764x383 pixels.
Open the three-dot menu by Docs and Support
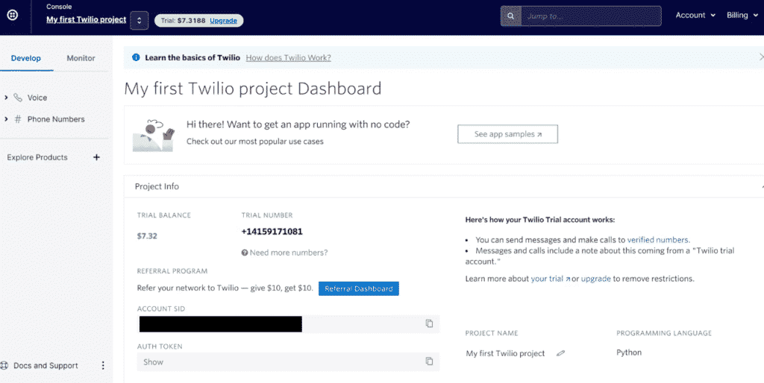click(x=103, y=365)
